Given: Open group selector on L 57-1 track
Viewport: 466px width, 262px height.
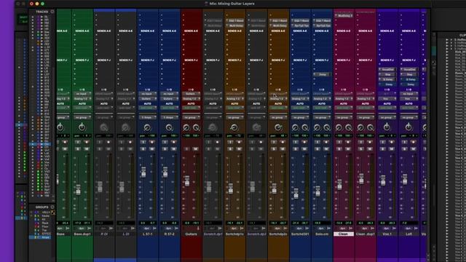Looking at the screenshot, I should pyautogui.click(x=148, y=118).
